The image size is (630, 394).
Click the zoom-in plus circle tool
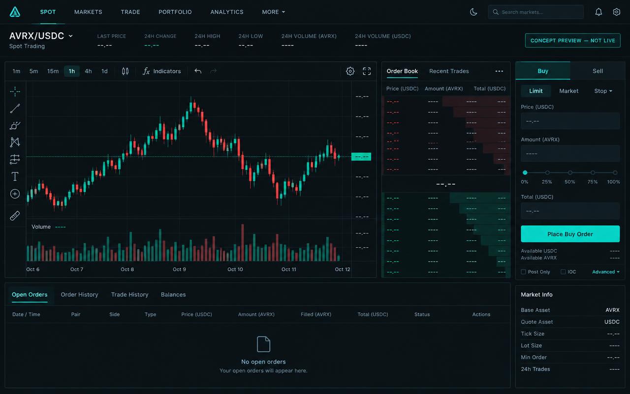click(15, 194)
